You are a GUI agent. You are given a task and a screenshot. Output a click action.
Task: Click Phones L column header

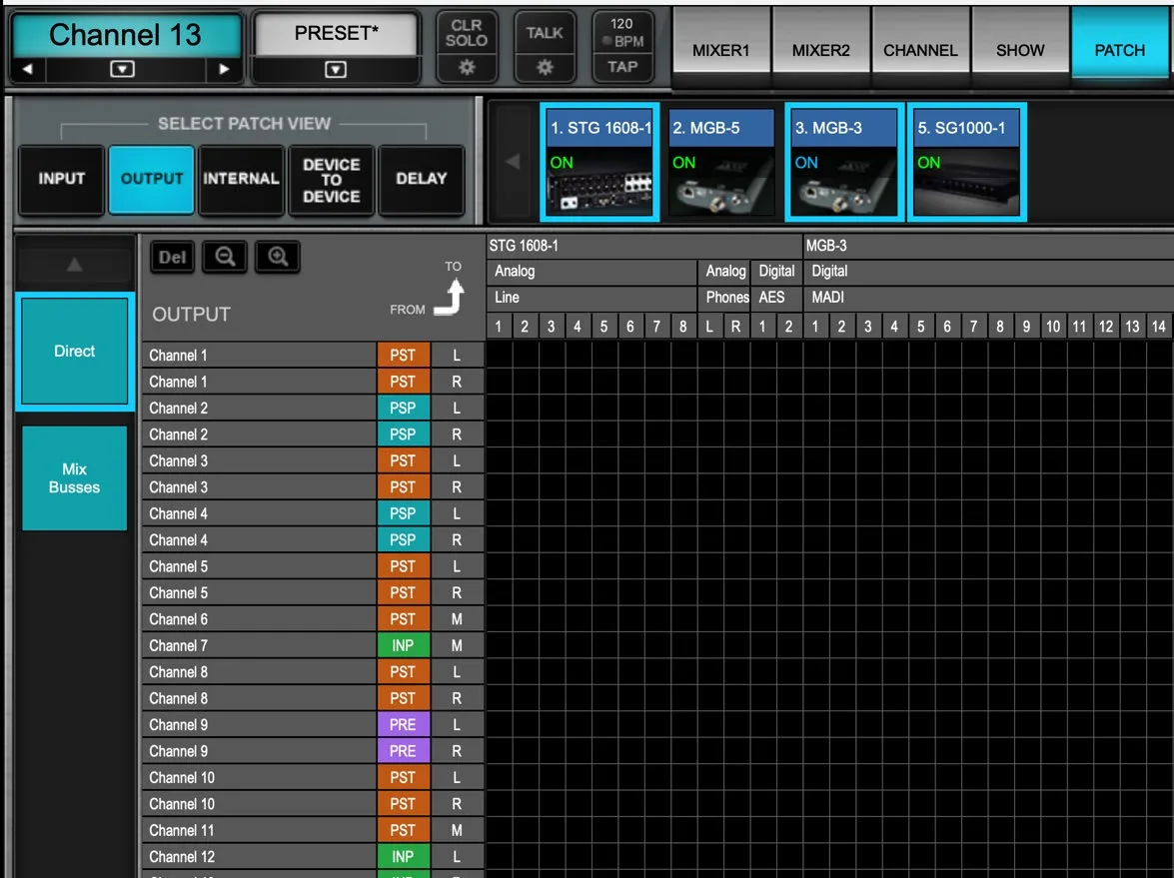[709, 327]
